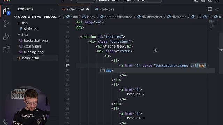
Task: Click the text "What's New" on line 13
Action: click(113, 46)
